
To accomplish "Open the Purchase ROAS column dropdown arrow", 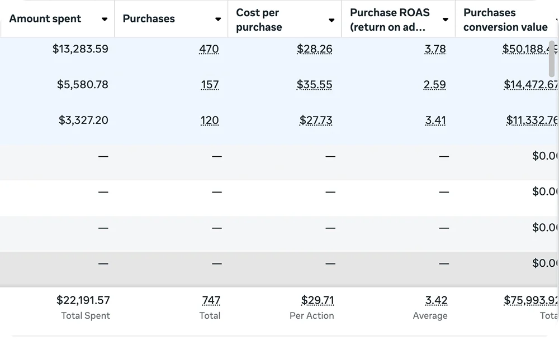I will (x=446, y=20).
